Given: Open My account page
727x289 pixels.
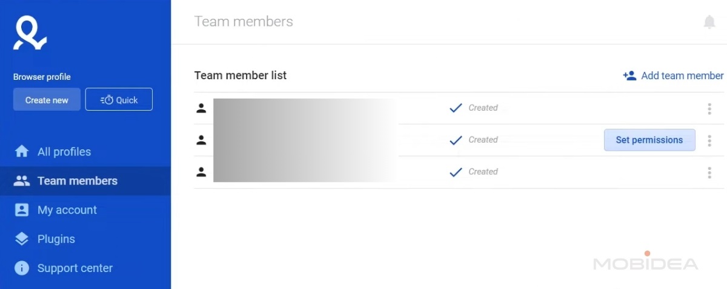Looking at the screenshot, I should (67, 210).
